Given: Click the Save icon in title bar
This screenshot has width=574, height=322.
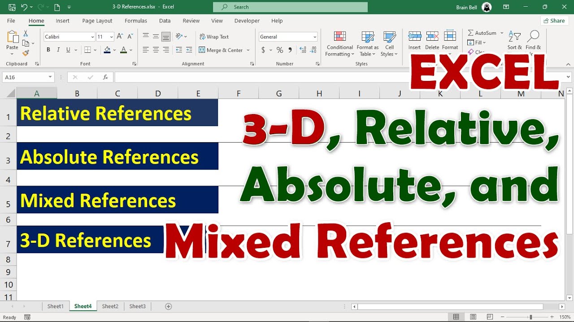Looking at the screenshot, I should pos(12,7).
